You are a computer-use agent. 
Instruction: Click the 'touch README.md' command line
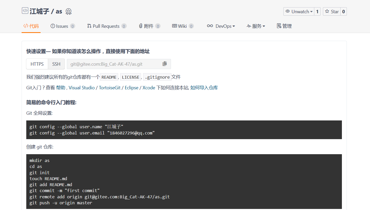[x=48, y=179]
